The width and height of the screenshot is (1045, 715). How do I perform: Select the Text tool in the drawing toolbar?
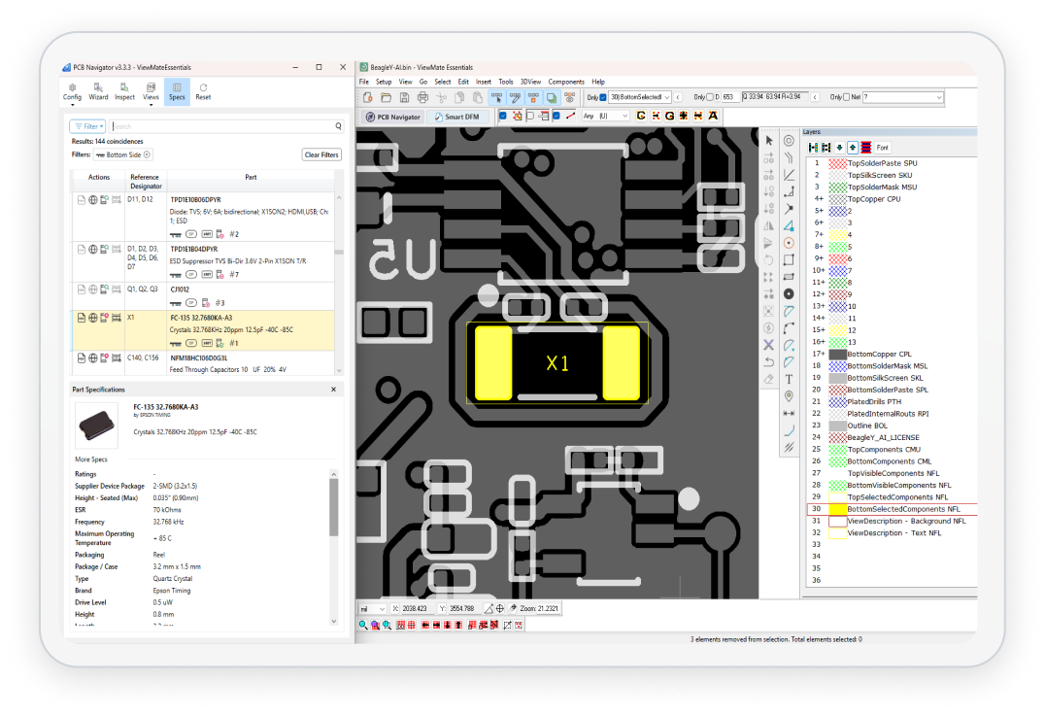click(x=789, y=380)
